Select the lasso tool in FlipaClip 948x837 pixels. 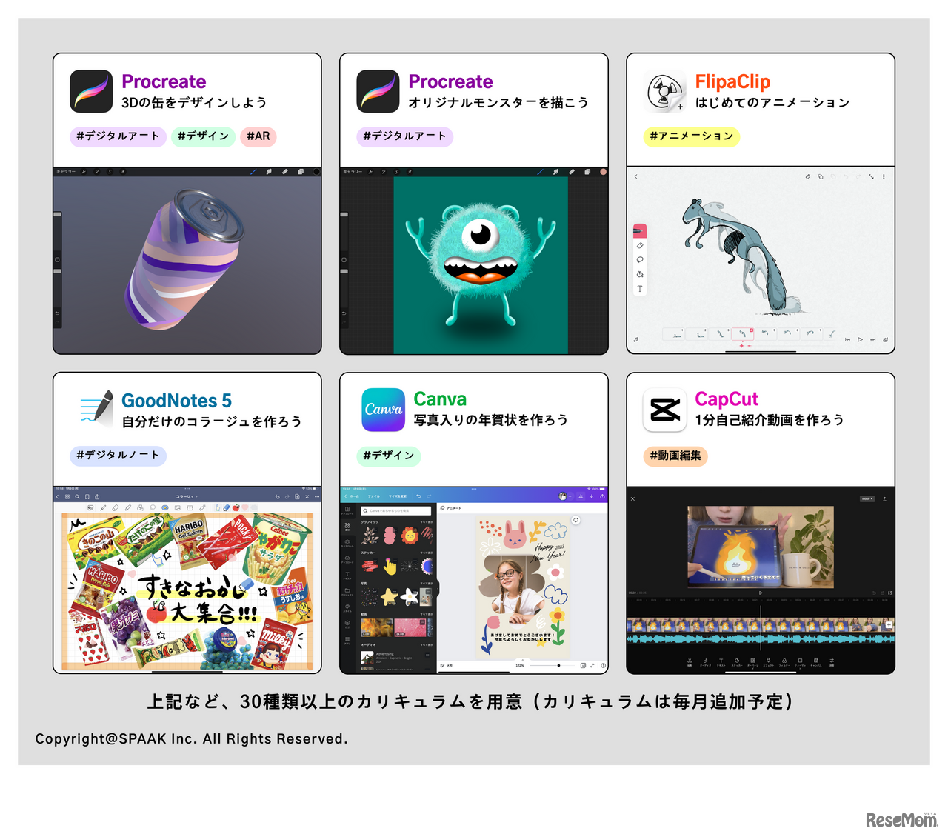640,259
